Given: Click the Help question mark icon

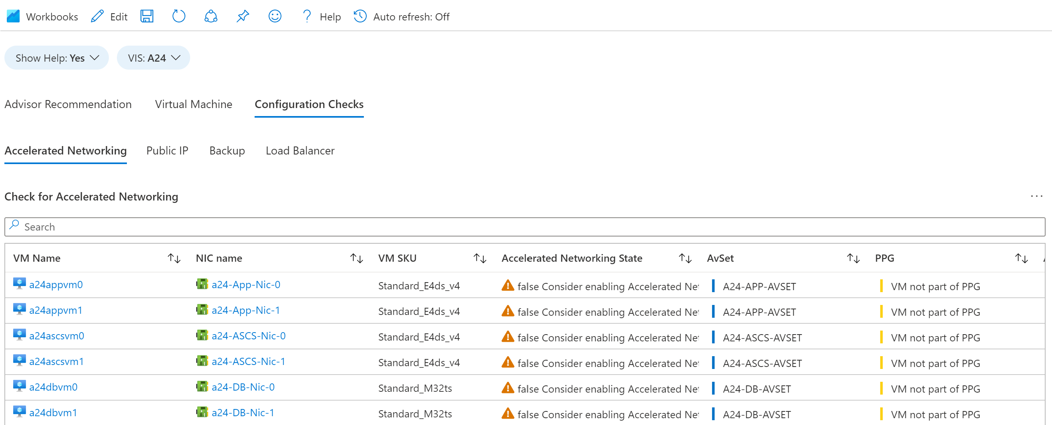Looking at the screenshot, I should (307, 16).
